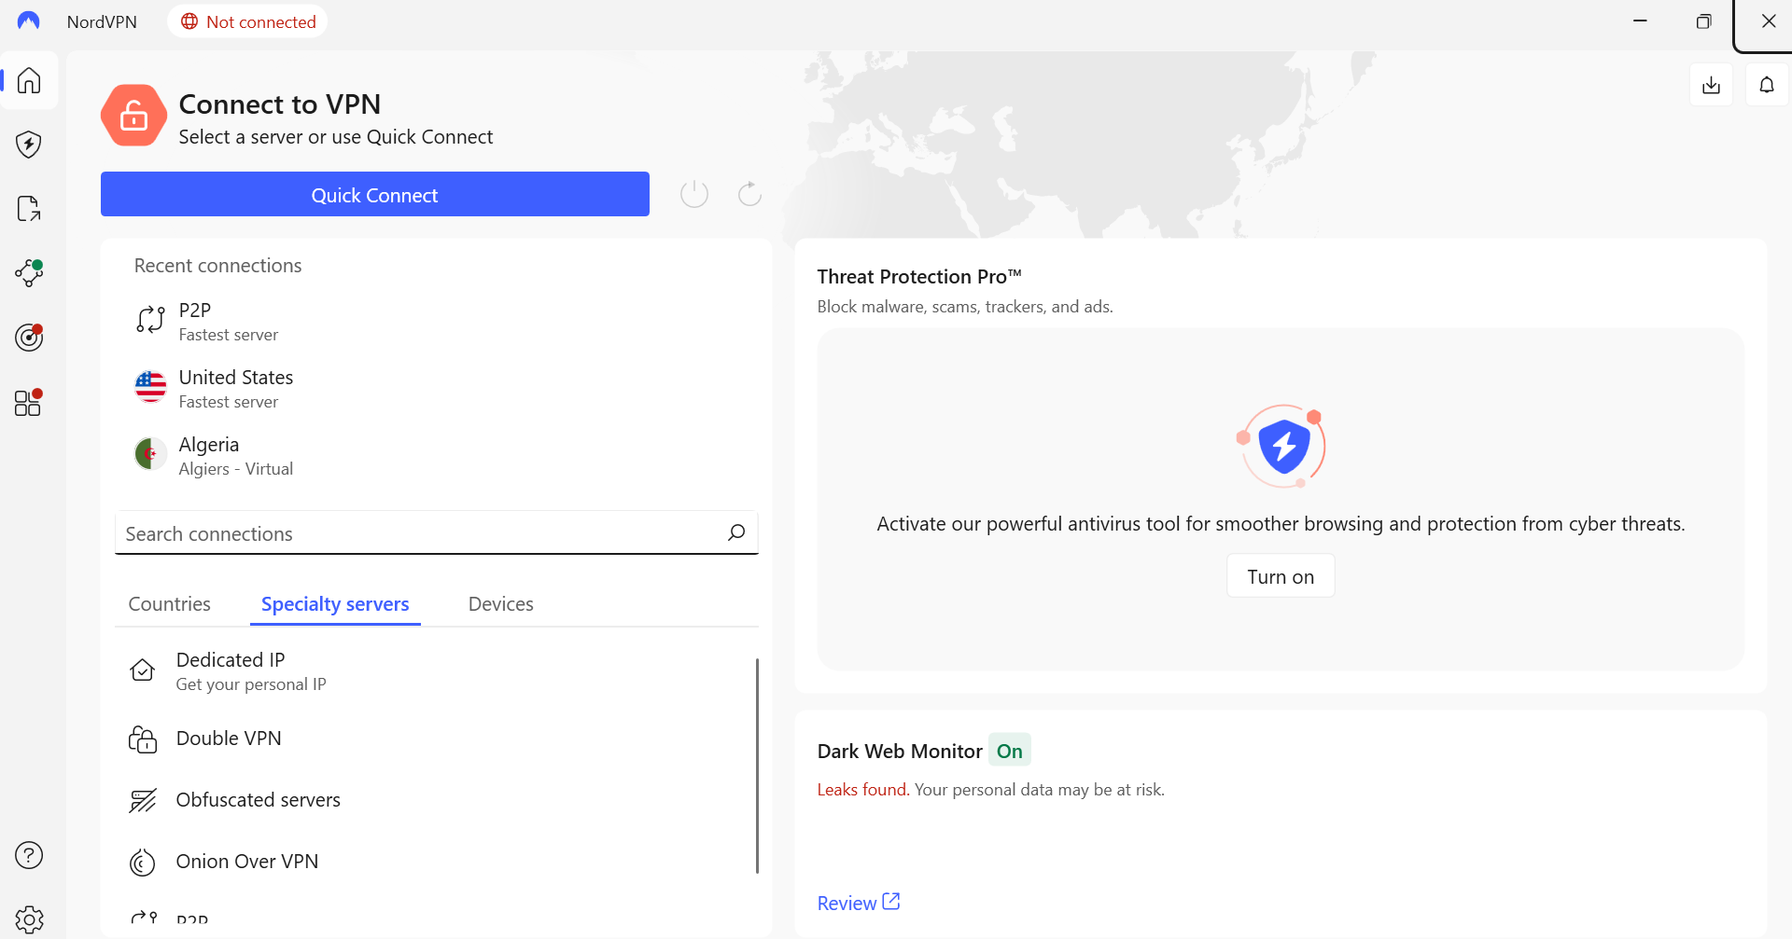This screenshot has height=939, width=1792.
Task: Open Dark Web Monitor target sidebar icon
Action: 29,337
